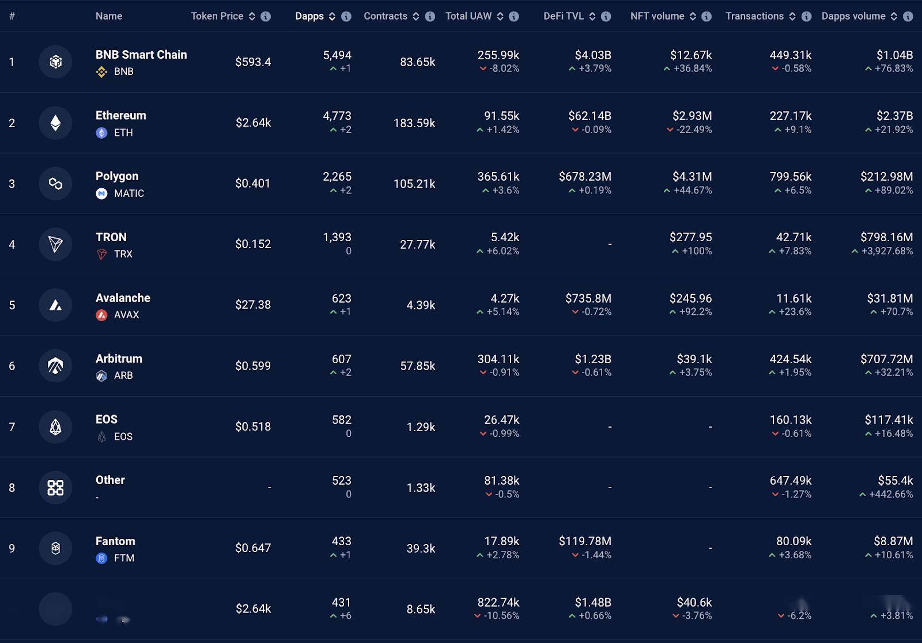This screenshot has width=922, height=643.
Task: Show info tooltip for Dapps volume
Action: click(x=908, y=16)
